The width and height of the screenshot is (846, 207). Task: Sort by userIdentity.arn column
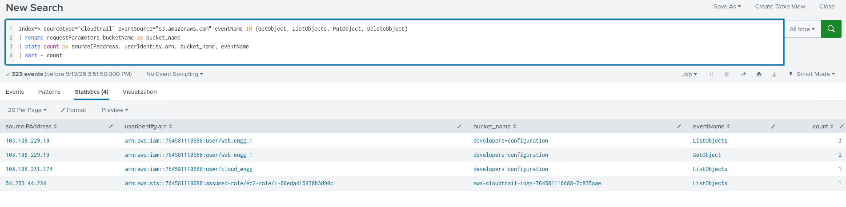tap(148, 127)
